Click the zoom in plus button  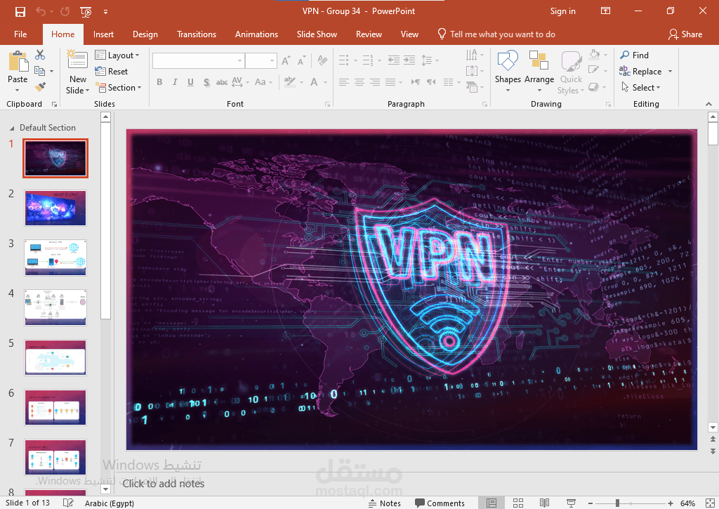tap(671, 503)
